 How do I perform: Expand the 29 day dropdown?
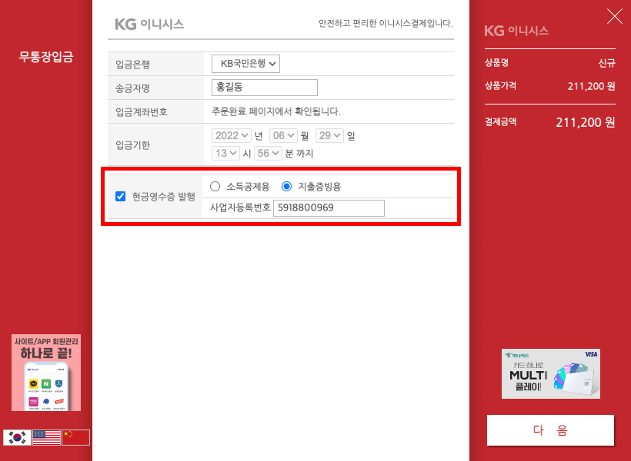(x=329, y=135)
